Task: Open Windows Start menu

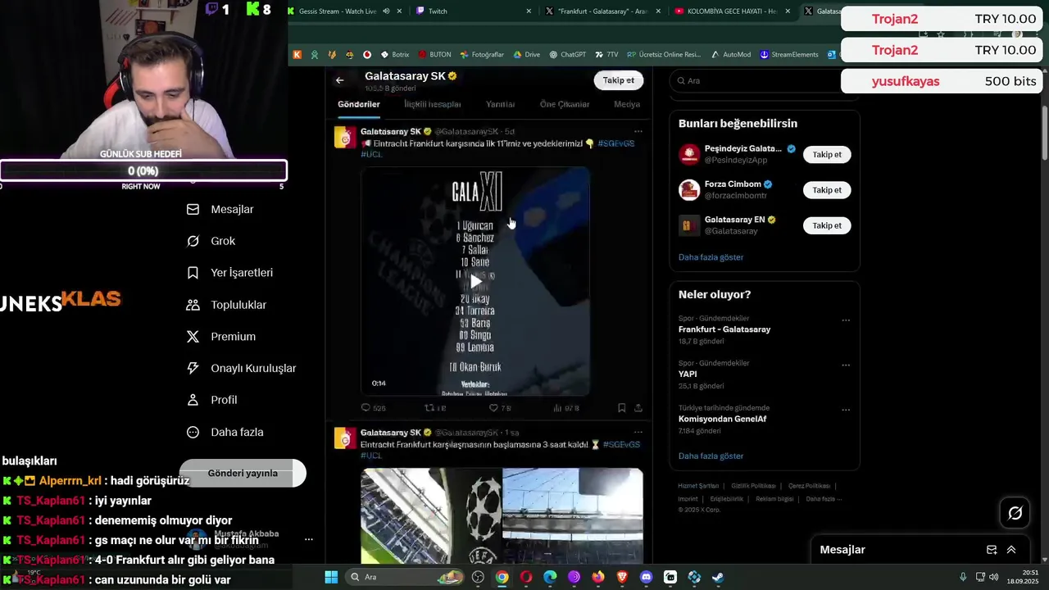Action: pos(331,577)
